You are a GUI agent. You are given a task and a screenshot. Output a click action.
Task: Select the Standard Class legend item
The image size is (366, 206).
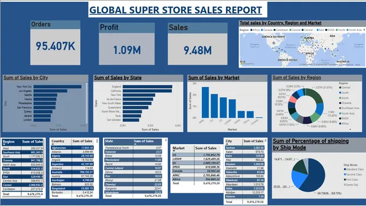coord(353,169)
